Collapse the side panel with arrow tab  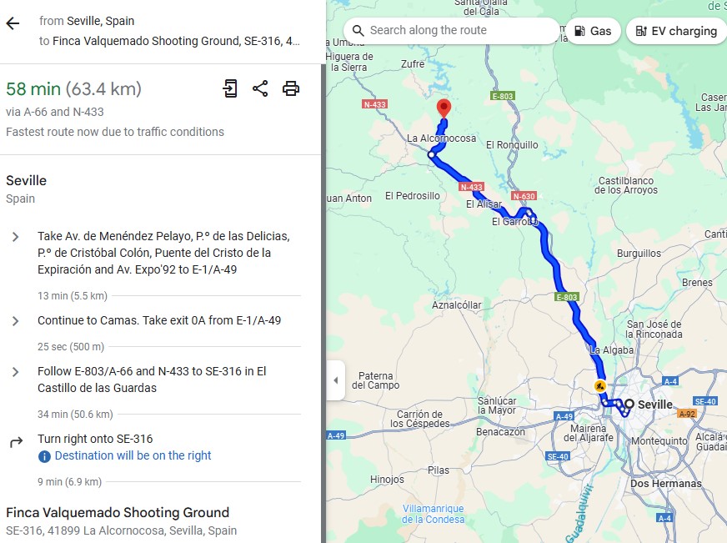336,380
